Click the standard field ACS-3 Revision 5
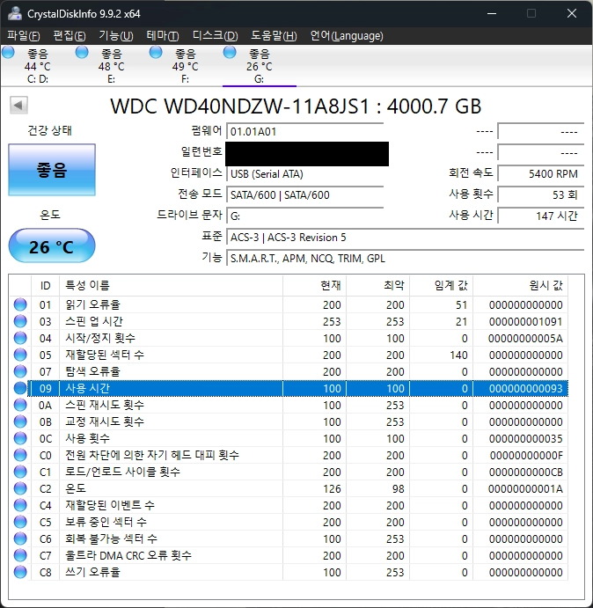 [x=406, y=237]
